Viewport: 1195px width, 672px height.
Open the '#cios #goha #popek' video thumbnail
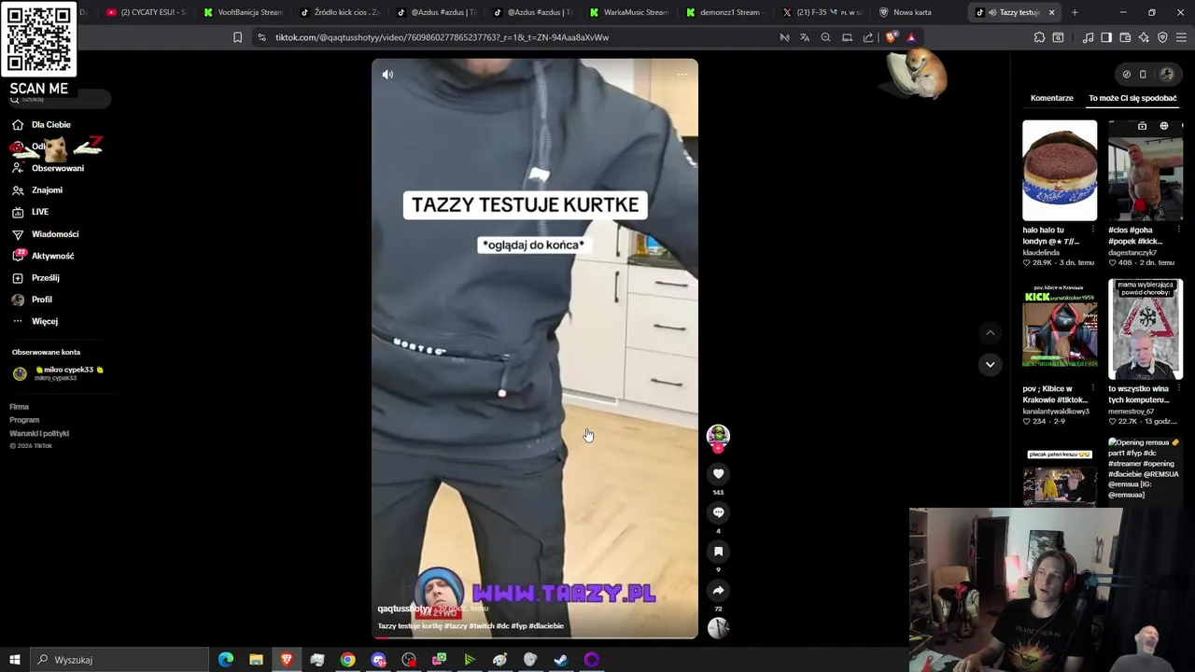click(x=1146, y=170)
